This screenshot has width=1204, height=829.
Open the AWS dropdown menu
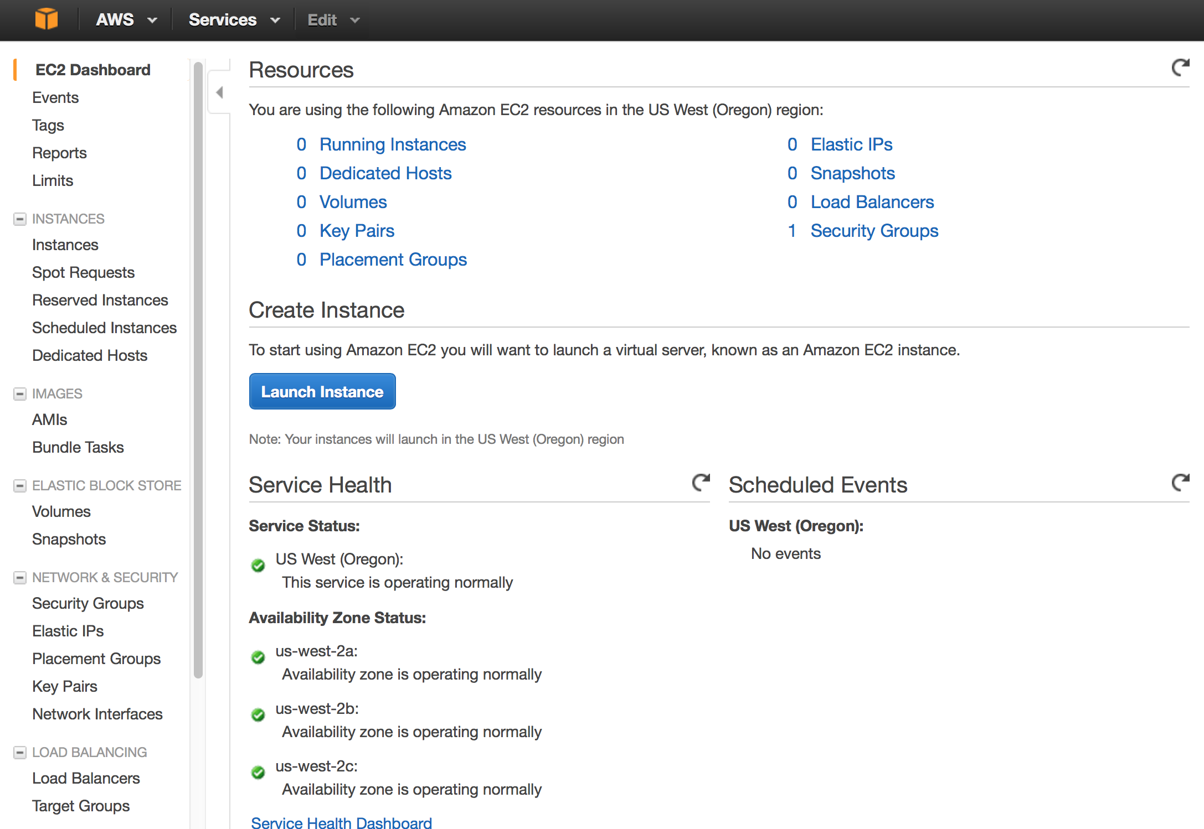click(126, 20)
